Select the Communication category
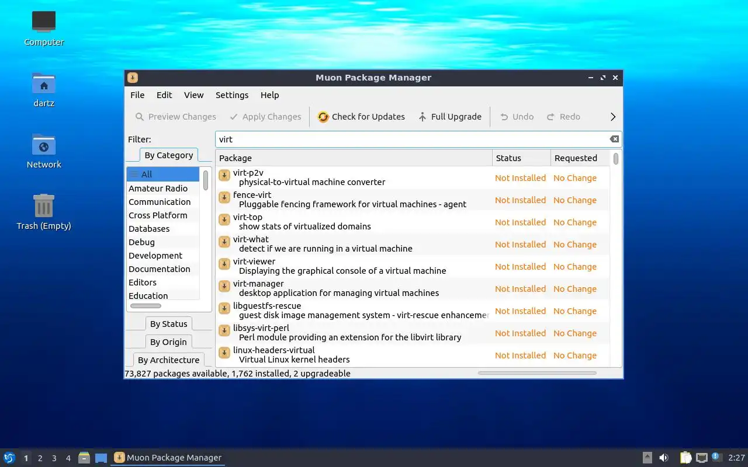 (163, 202)
